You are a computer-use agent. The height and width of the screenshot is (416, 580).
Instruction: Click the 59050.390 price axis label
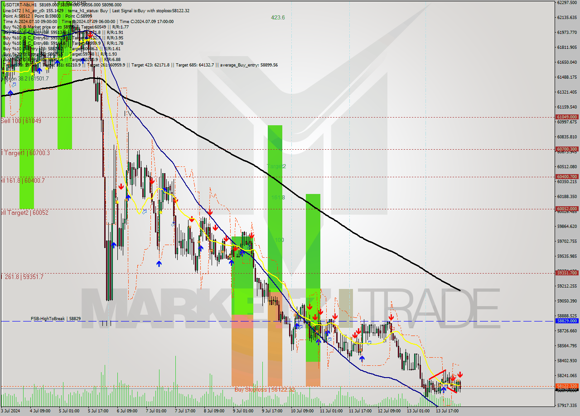[567, 301]
